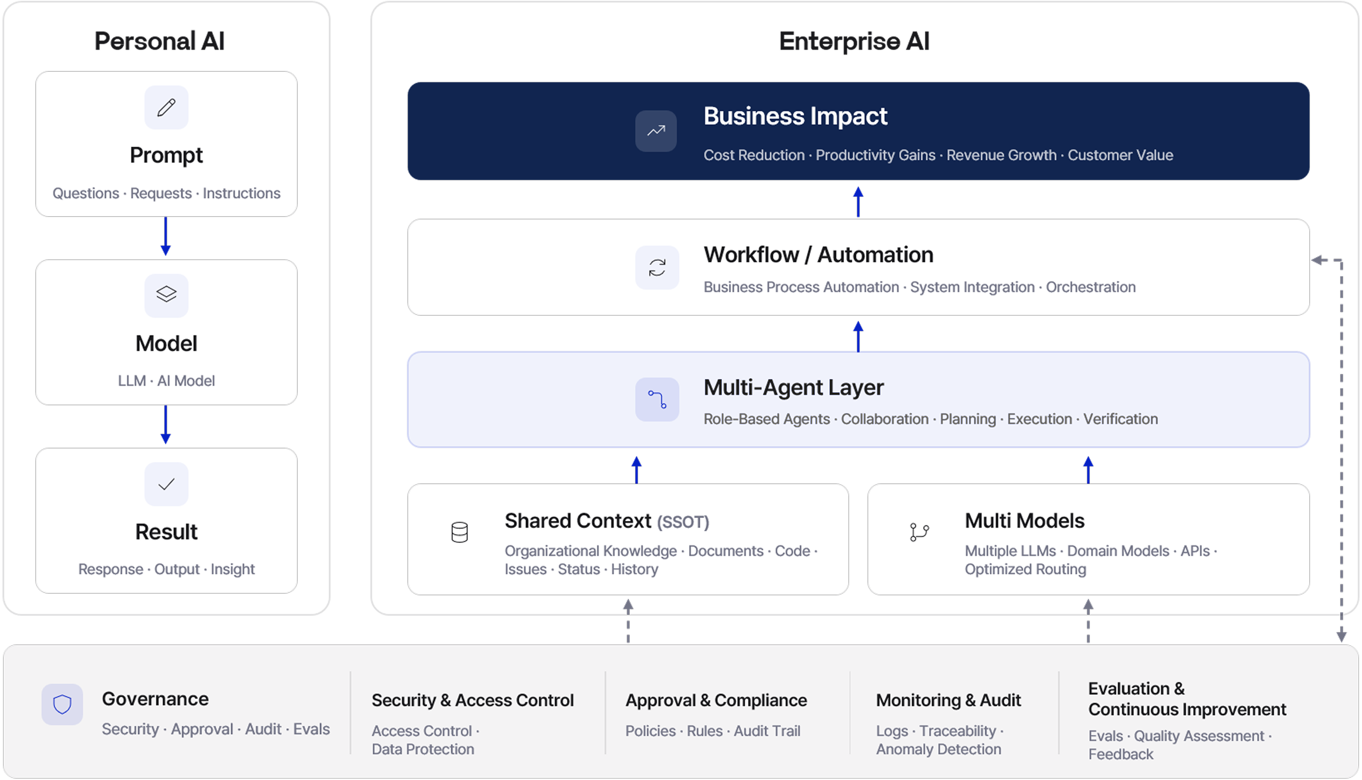Viewport: 1362px width, 780px height.
Task: Click 'Response · Output · Insight' subtitle
Action: click(166, 569)
